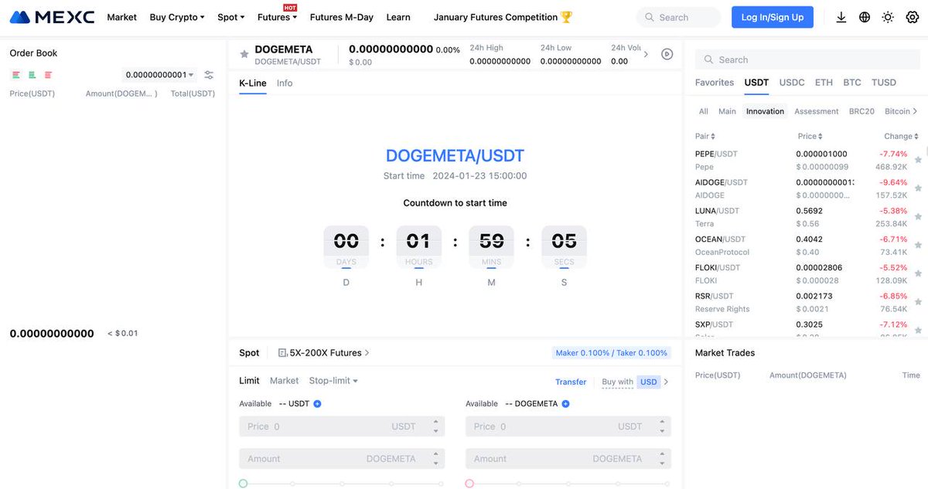928x489 pixels.
Task: Focus the sell Price USDT field
Action: [x=568, y=426]
